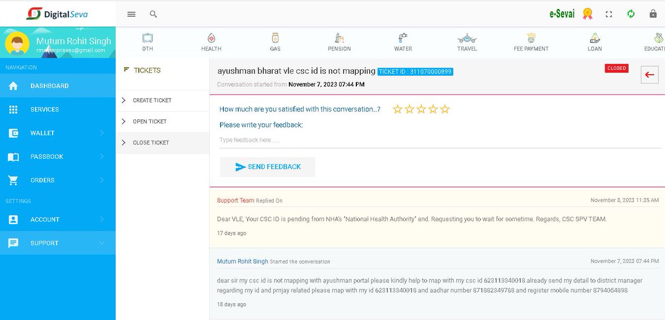Focus the feedback text field
This screenshot has width=665, height=320.
point(440,140)
